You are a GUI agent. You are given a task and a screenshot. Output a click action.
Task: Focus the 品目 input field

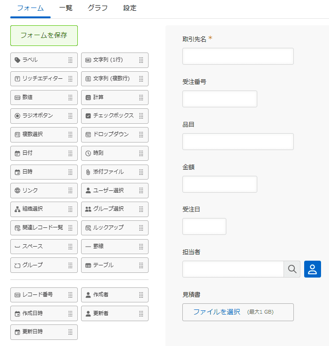[238, 142]
